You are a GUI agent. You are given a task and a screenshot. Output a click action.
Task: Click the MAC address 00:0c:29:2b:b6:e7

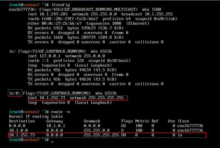pos(61,24)
